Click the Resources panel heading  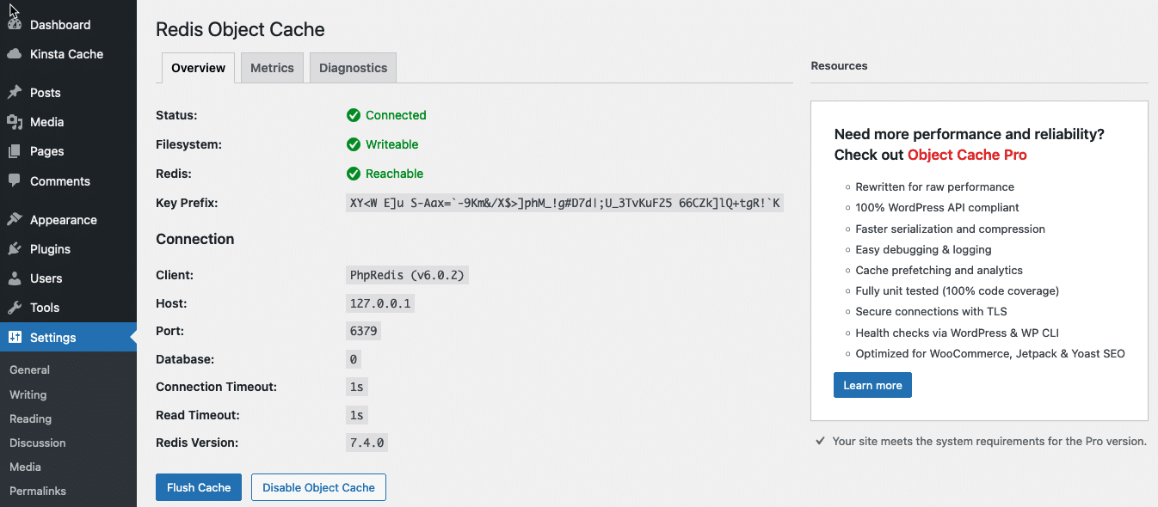pyautogui.click(x=839, y=65)
